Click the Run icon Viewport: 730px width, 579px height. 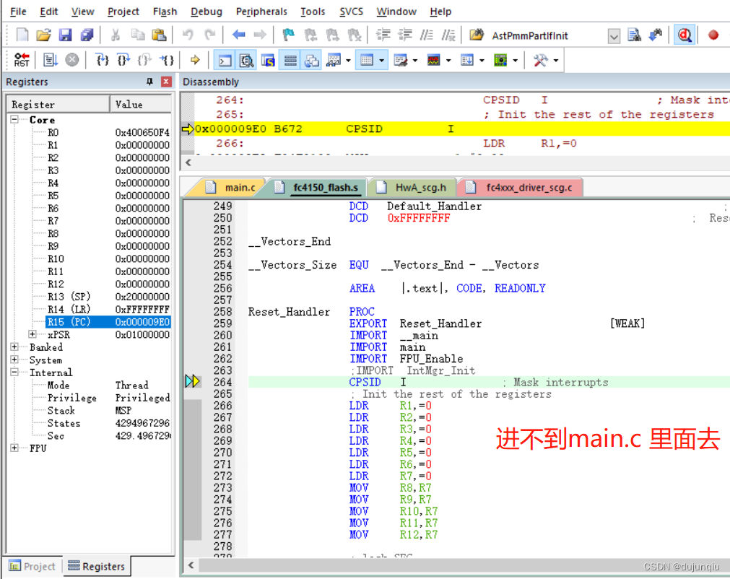click(51, 60)
